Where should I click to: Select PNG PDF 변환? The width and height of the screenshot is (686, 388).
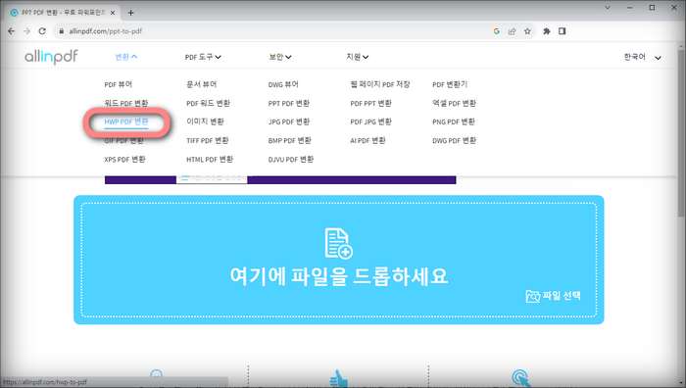[454, 121]
